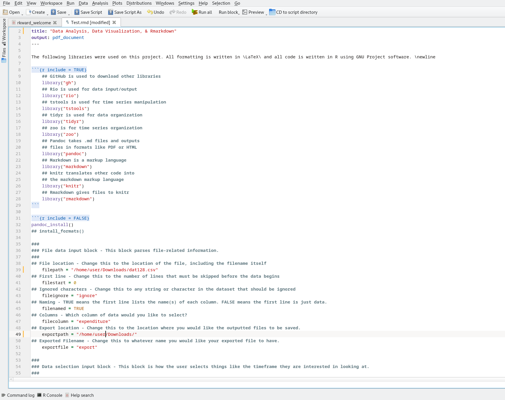Open the View menu

pos(31,3)
